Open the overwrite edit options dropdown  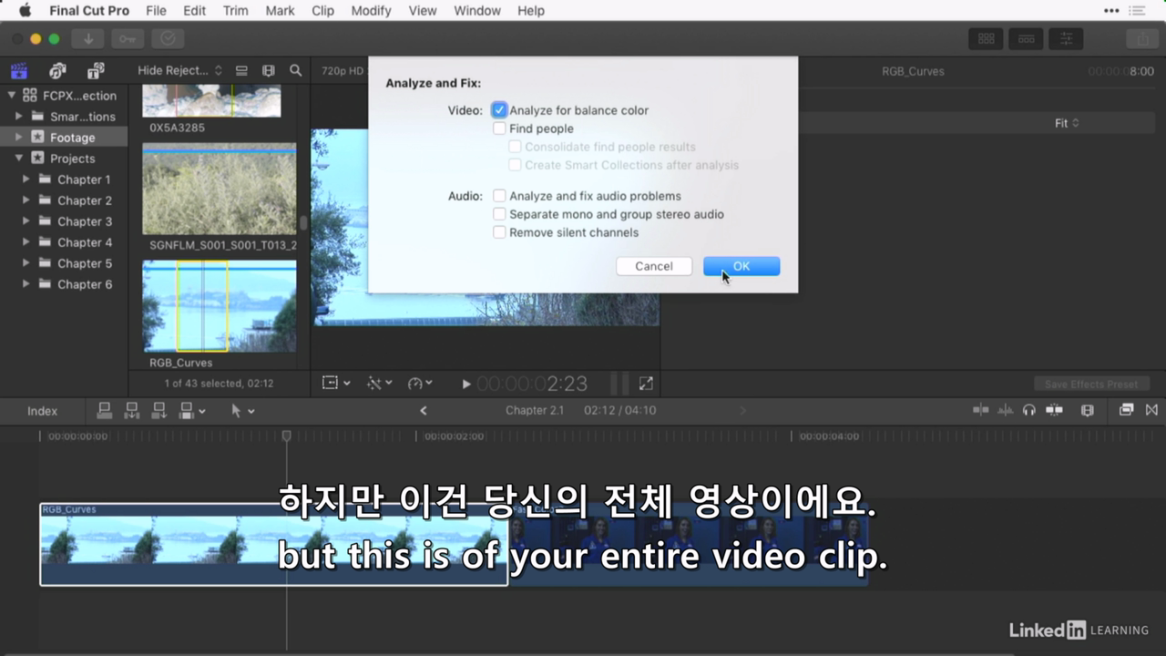point(192,411)
